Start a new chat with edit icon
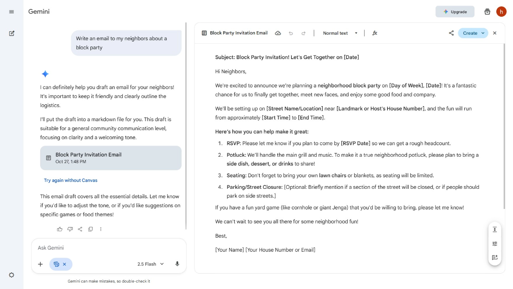 [12, 33]
